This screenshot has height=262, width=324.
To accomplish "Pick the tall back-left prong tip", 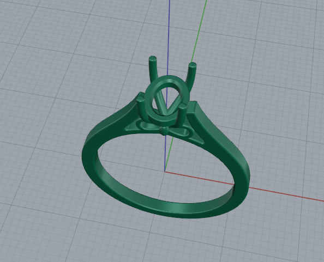I will coord(153,59).
